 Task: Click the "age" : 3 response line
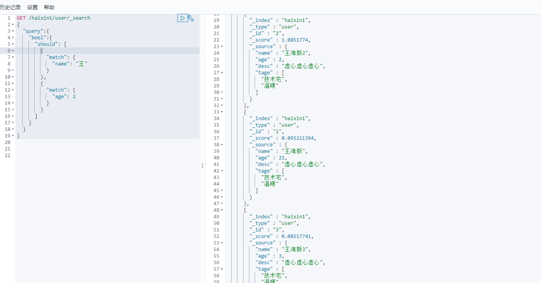point(269,256)
